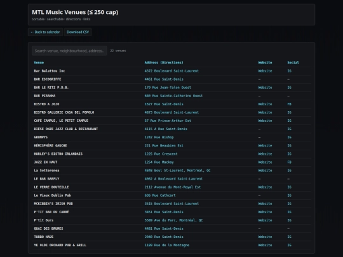
Task: Open directions to 4848 Boul St-Laurent
Action: [177, 171]
